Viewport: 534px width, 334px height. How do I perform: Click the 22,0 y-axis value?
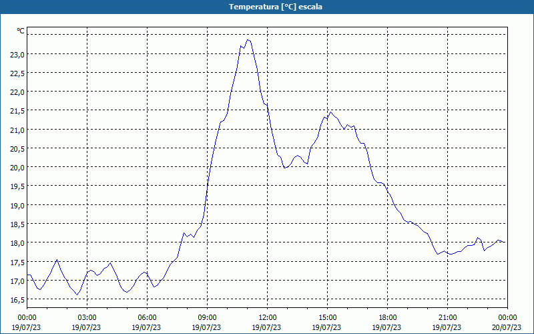pos(17,92)
